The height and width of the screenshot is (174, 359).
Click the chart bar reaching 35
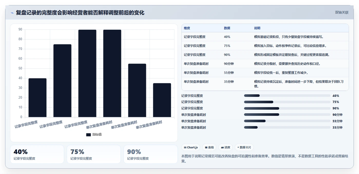(162, 100)
